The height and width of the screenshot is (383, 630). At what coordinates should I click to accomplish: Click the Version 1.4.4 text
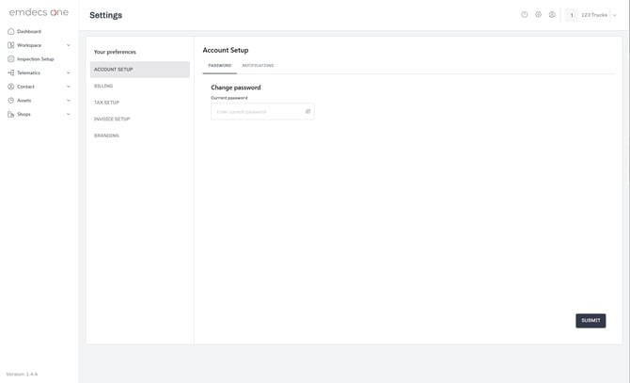(23, 375)
